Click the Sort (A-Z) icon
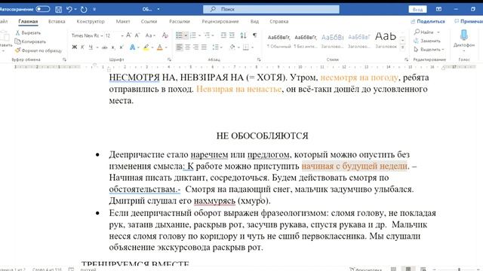The width and height of the screenshot is (483, 271). (243, 35)
